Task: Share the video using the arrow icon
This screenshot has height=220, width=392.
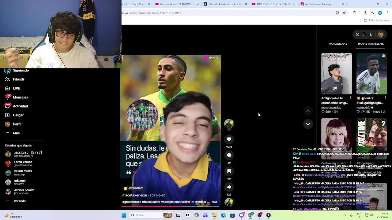Action: click(x=229, y=187)
